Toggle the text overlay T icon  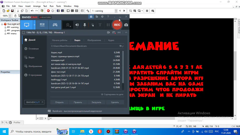pos(100,25)
